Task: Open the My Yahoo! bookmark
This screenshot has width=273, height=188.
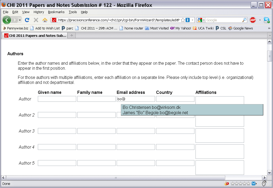Action: [x=181, y=28]
